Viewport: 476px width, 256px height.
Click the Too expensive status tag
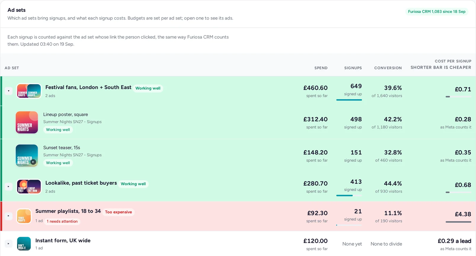click(118, 212)
